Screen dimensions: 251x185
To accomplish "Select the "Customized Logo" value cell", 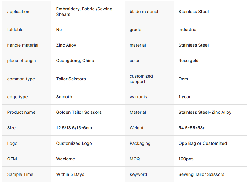I will coord(74,143).
